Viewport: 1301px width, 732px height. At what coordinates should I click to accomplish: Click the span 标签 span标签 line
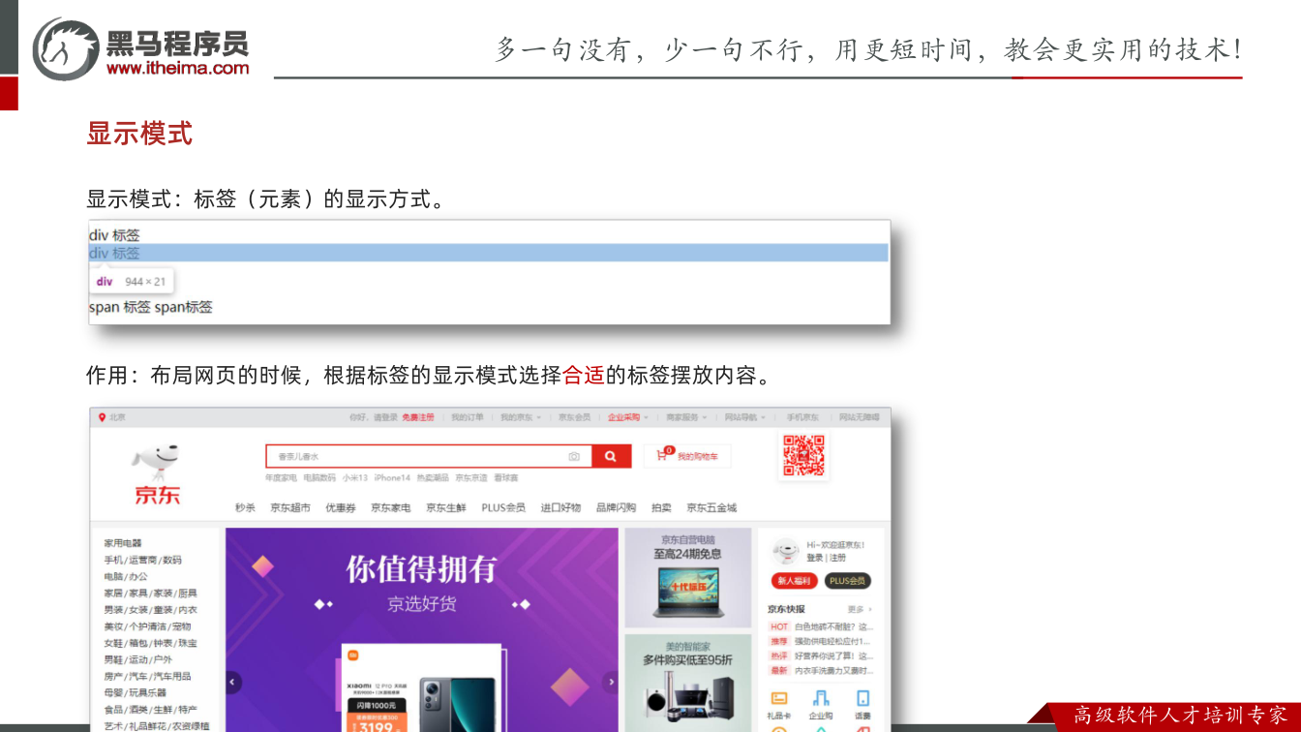pos(151,307)
